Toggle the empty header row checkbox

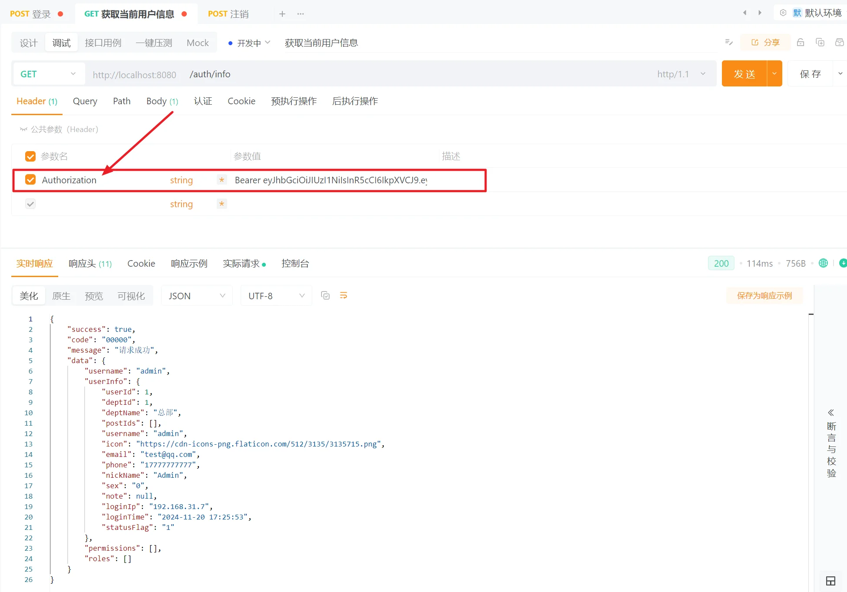30,204
